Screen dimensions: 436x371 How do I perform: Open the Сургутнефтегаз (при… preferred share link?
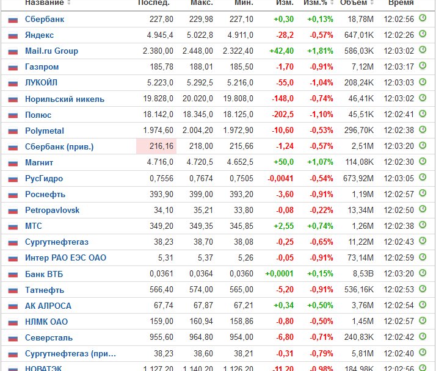point(70,353)
